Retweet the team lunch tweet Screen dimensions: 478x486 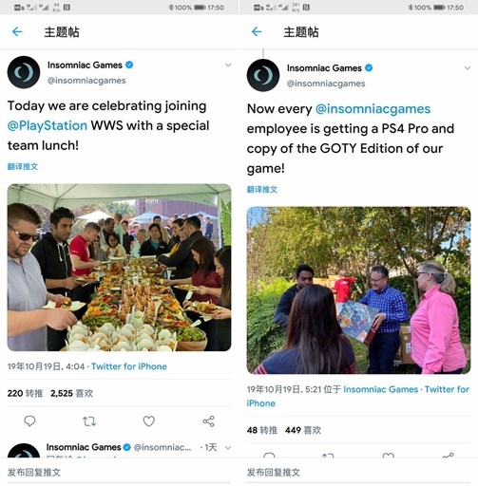(89, 421)
